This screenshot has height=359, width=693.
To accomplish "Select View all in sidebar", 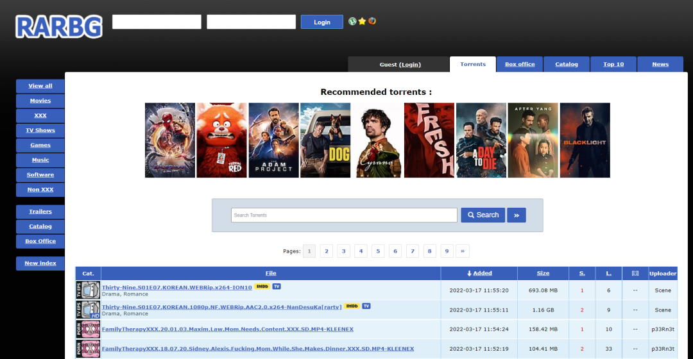I will (x=40, y=86).
